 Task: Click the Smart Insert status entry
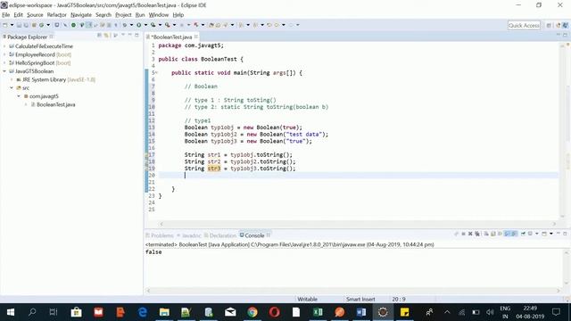360,300
